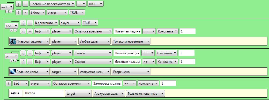
Task: Remove the В бою condition with minus button
Action: click(x=25, y=12)
